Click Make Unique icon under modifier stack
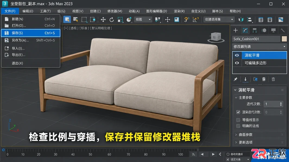The width and height of the screenshot is (289, 162). (255, 79)
